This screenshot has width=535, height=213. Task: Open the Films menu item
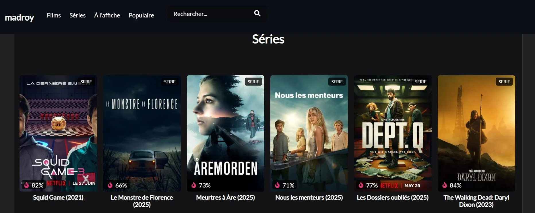54,15
